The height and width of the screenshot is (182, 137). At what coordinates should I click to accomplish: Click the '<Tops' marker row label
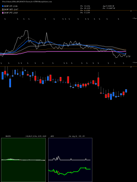pyautogui.click(x=135, y=18)
